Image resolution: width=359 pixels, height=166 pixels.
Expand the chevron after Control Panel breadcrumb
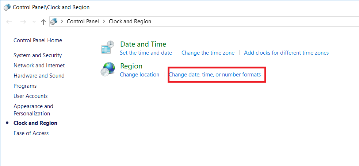pos(104,21)
